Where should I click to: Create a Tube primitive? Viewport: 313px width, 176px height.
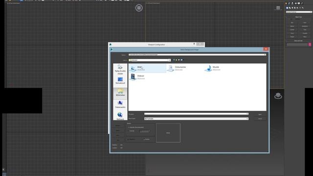coord(305,30)
